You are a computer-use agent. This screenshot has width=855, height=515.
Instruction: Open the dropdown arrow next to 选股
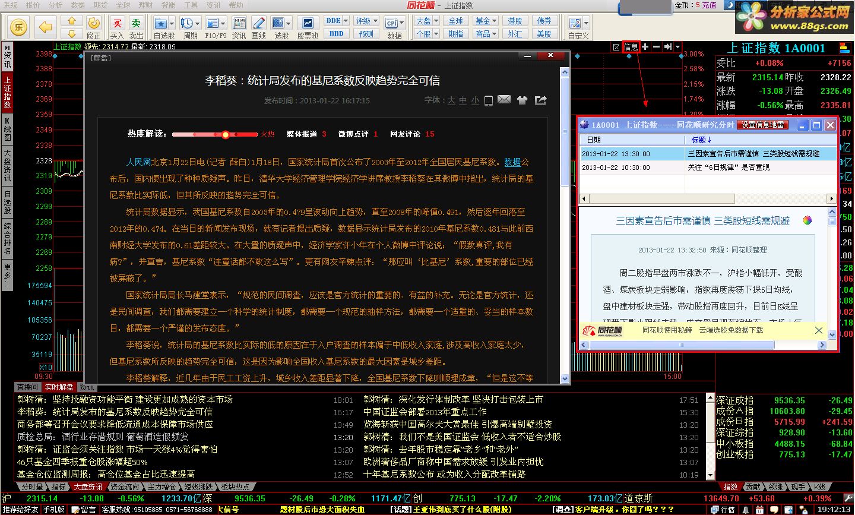click(x=289, y=24)
